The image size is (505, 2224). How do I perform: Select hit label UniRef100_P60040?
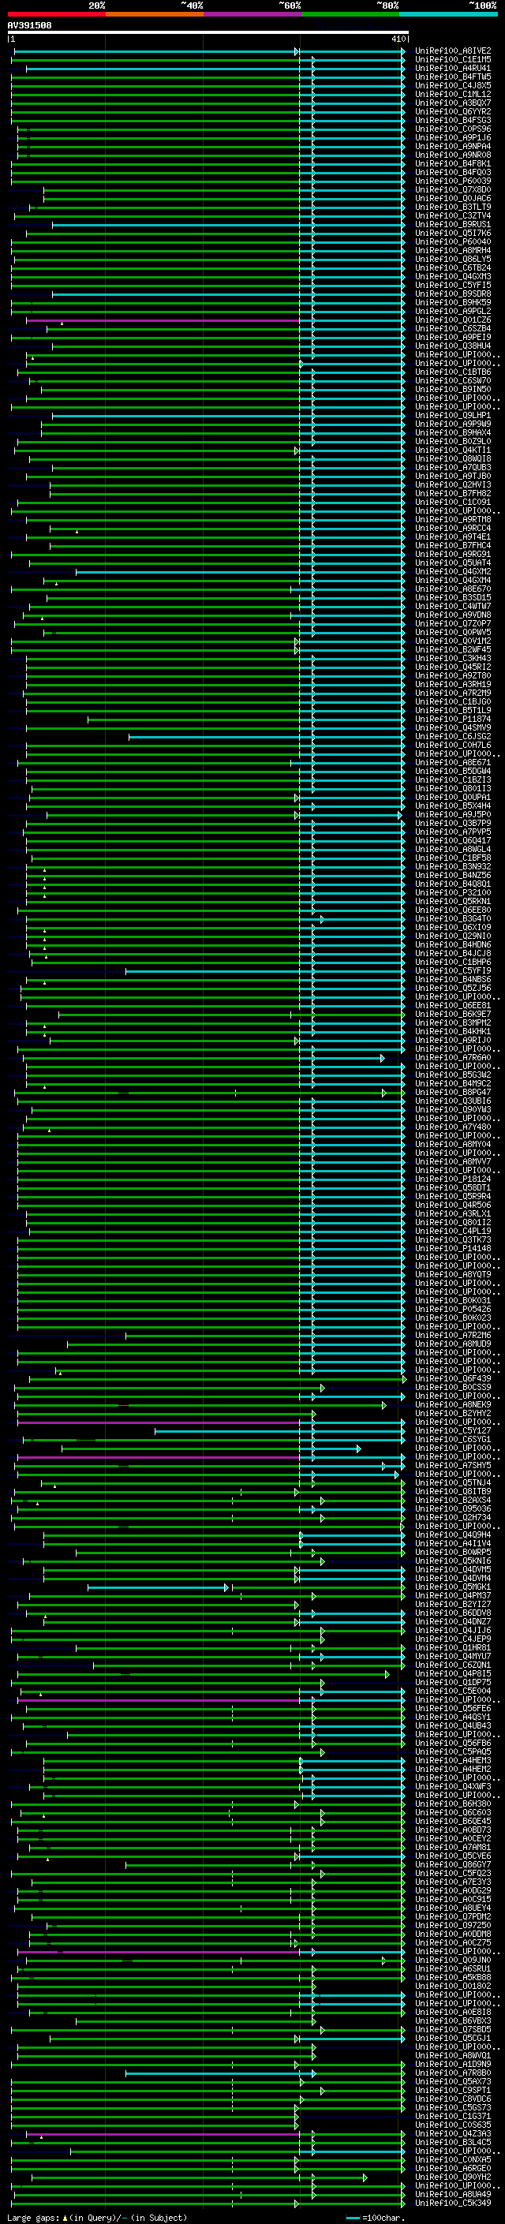click(x=452, y=241)
